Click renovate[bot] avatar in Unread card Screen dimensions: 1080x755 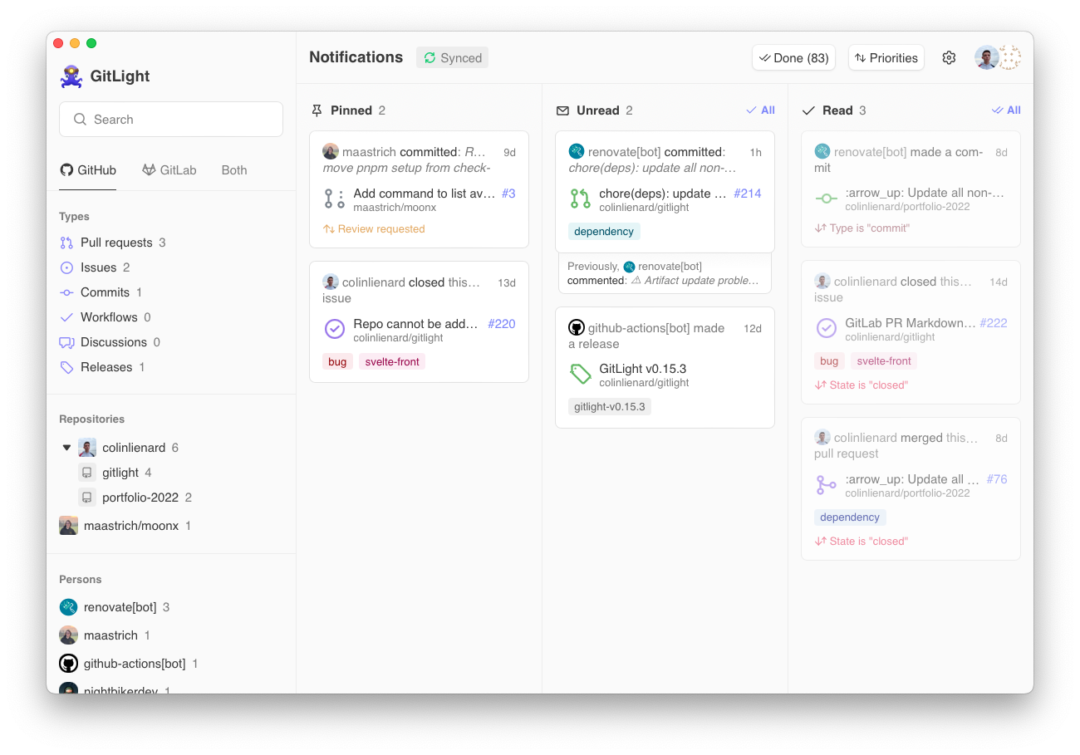(x=576, y=151)
